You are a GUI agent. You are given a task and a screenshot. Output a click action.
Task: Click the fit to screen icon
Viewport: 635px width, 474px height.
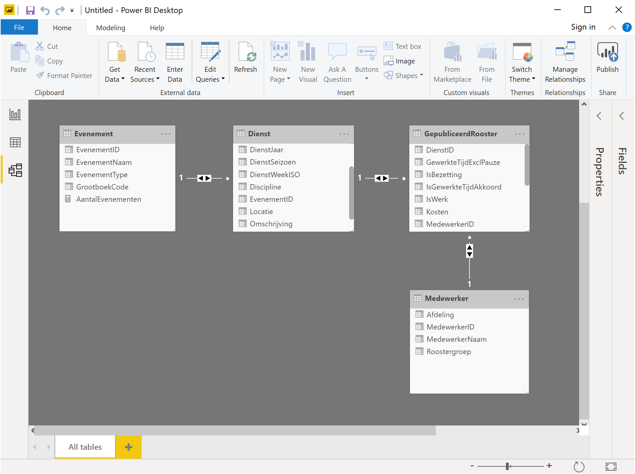[x=611, y=466]
